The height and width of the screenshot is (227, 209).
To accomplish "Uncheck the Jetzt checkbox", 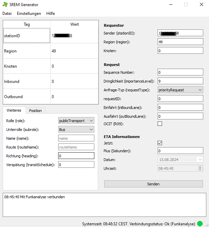I will point(160,143).
